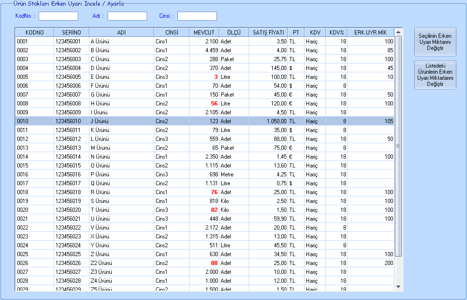Click the ADI column header
The width and height of the screenshot is (467, 300).
point(122,33)
